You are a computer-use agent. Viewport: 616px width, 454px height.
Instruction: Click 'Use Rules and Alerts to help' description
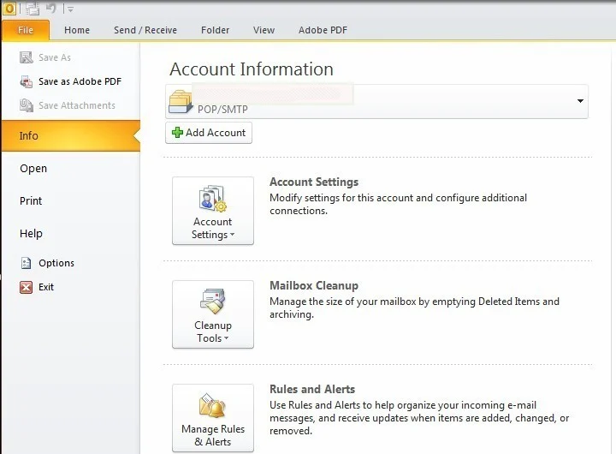point(419,418)
